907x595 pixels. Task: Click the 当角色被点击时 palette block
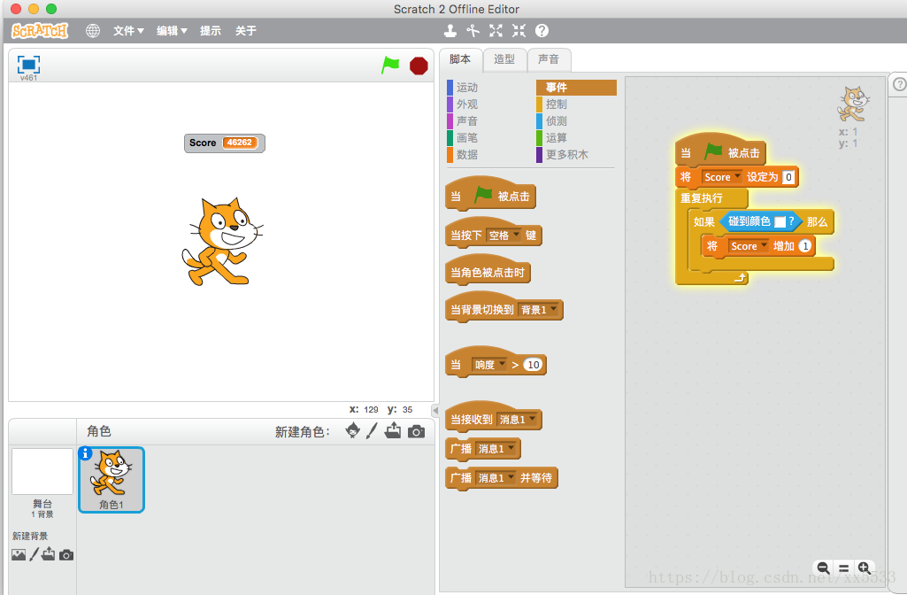(x=488, y=272)
